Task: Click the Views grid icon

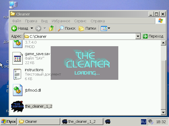Action: tap(104, 28)
